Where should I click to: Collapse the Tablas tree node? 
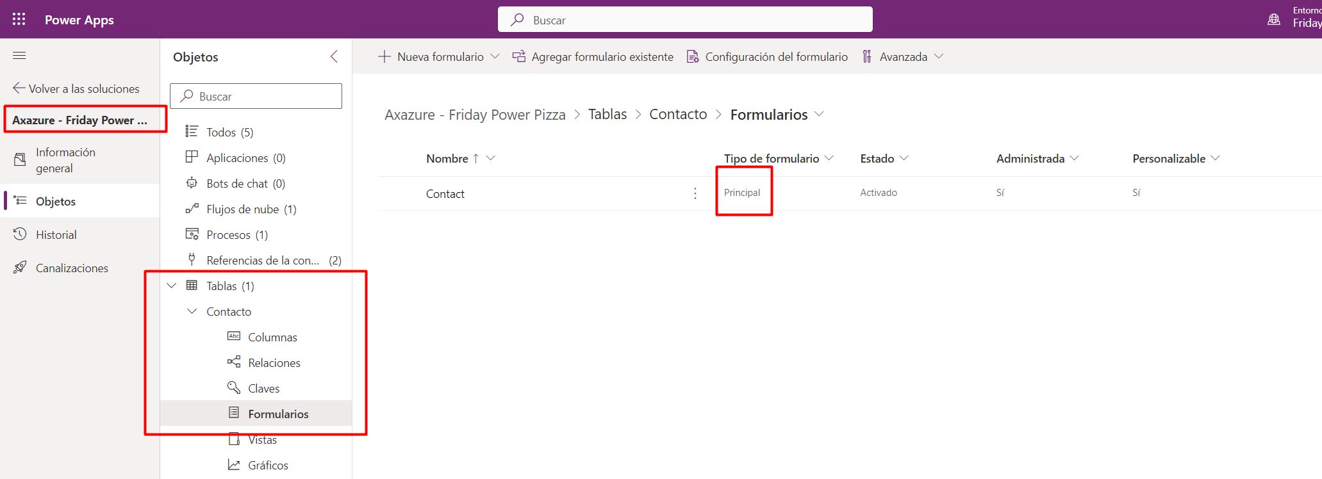(171, 286)
